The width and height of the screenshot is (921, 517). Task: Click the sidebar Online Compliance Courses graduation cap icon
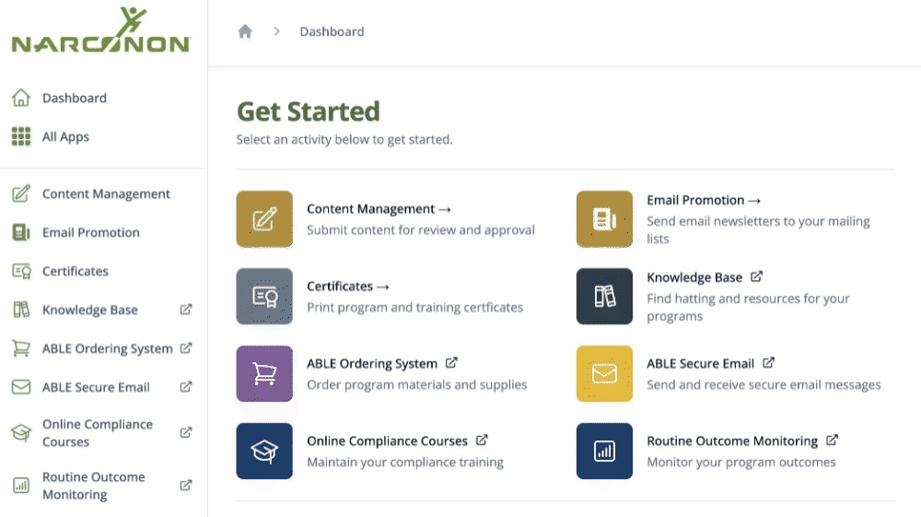21,433
